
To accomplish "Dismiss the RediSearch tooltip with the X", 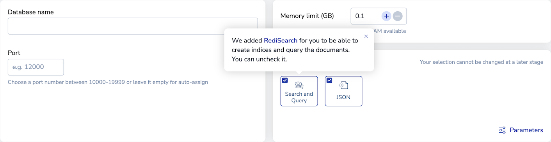I will [366, 37].
